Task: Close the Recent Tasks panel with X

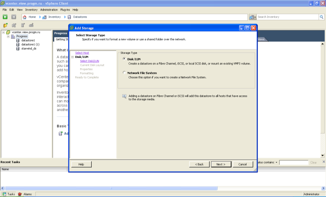Action: pyautogui.click(x=324, y=162)
